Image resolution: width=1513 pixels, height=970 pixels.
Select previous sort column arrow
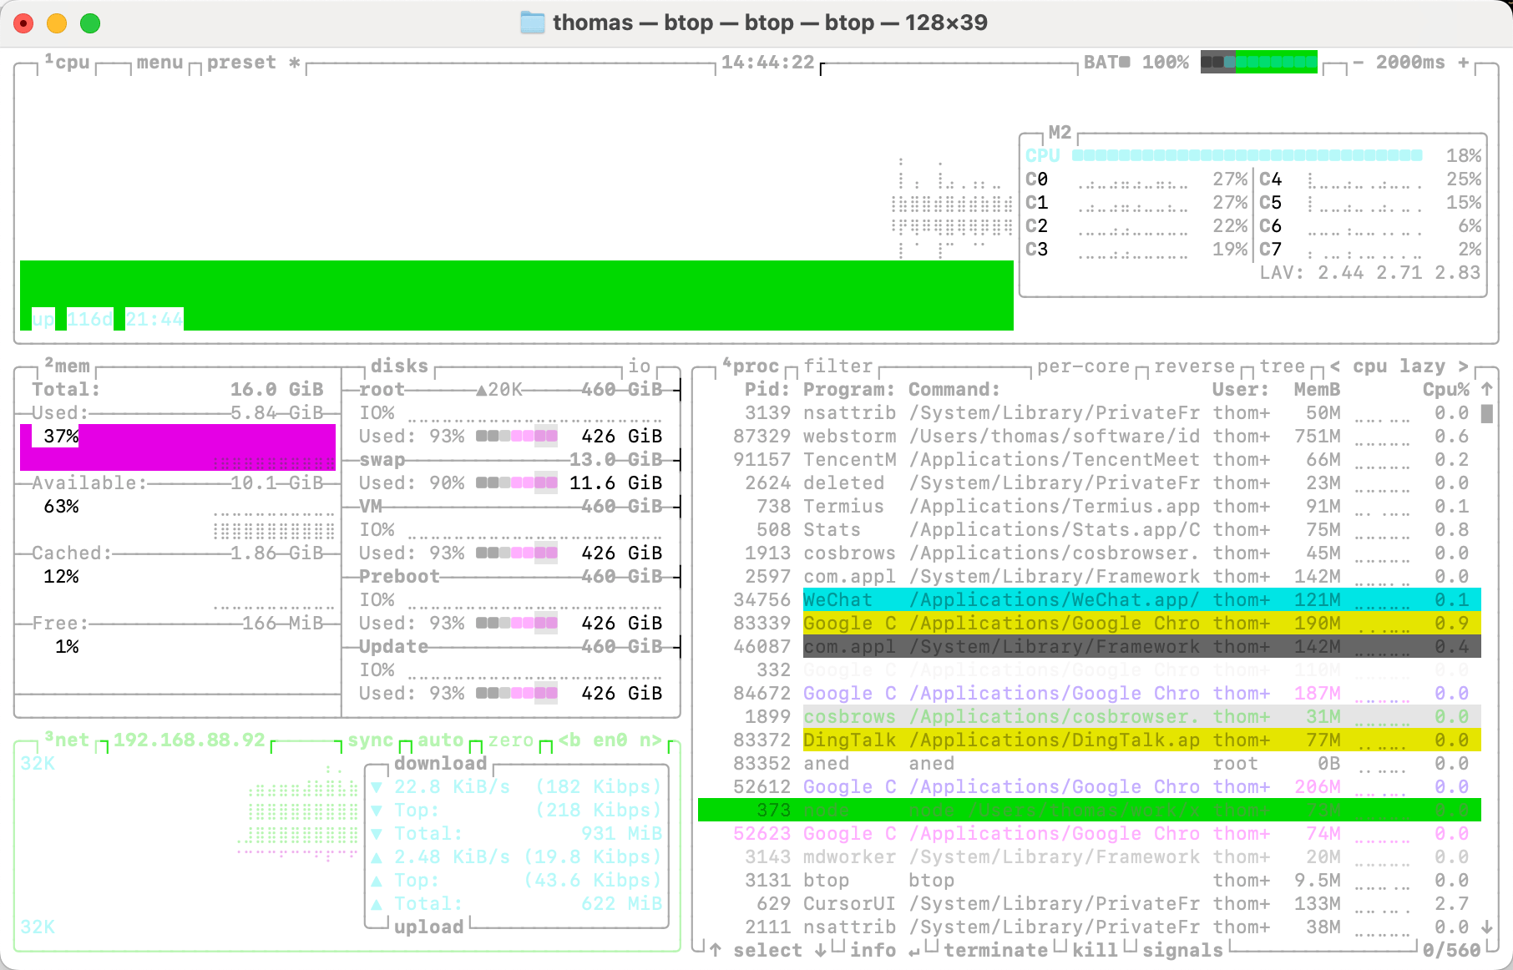(1335, 366)
